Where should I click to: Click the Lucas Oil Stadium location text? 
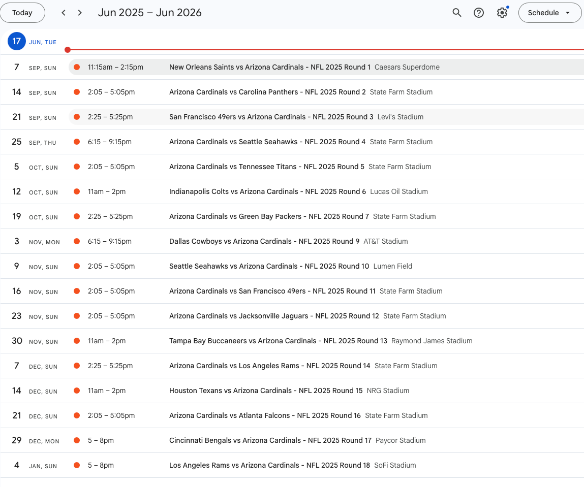[399, 191]
